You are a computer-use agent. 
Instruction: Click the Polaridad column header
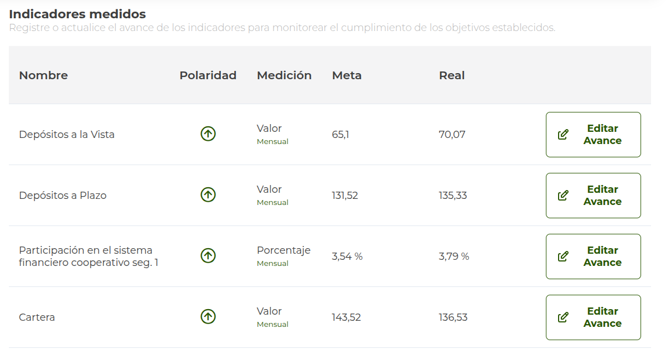(208, 75)
